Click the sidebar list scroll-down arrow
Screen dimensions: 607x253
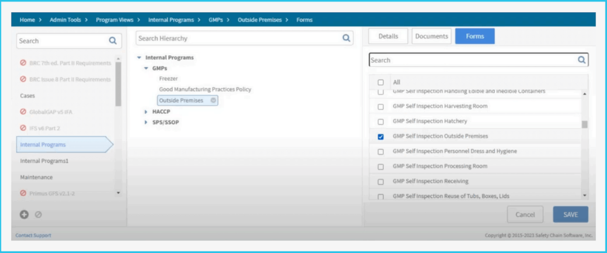point(118,193)
